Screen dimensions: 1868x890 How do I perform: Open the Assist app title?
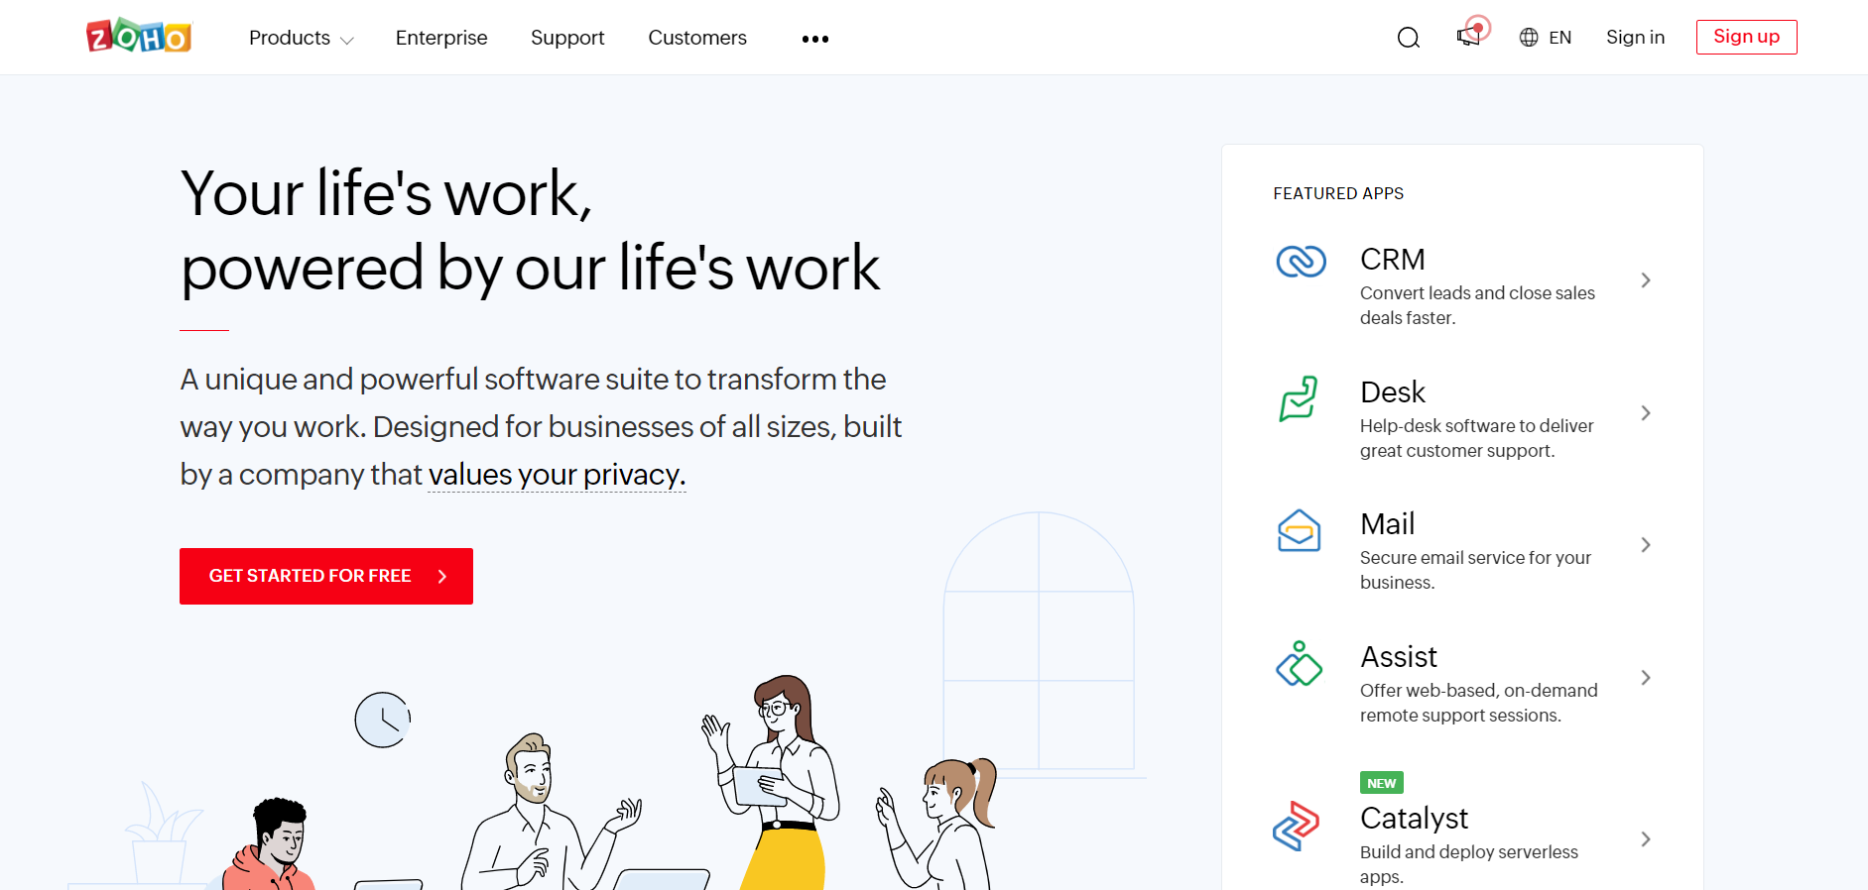point(1399,657)
